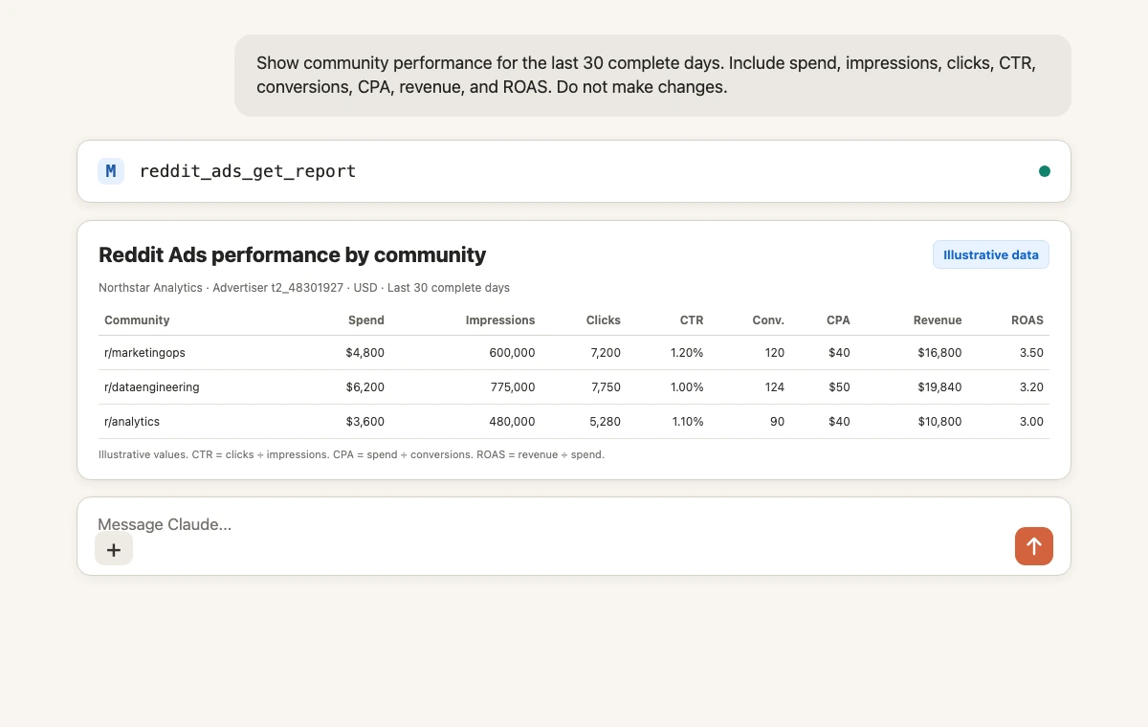1148x727 pixels.
Task: Click clicks value 7,200
Action: click(x=606, y=353)
